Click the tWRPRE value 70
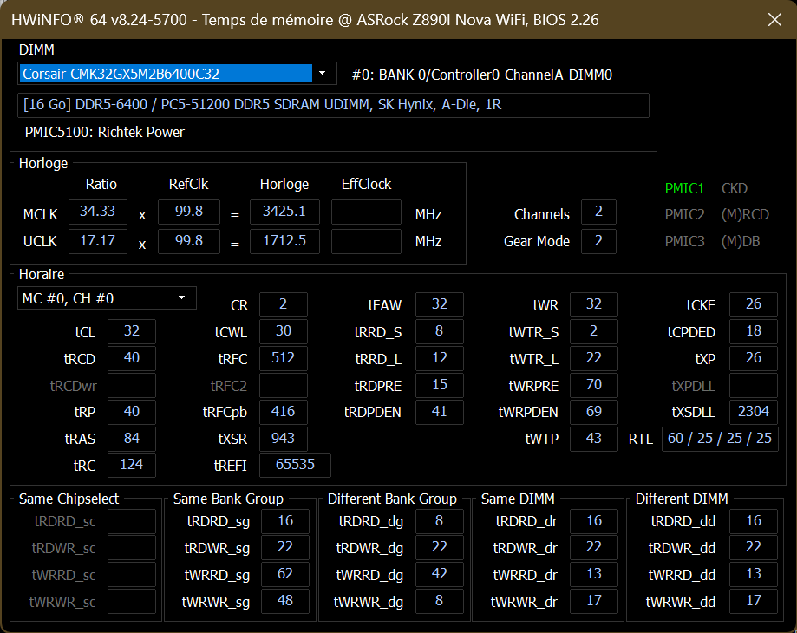The height and width of the screenshot is (633, 797). tap(594, 385)
